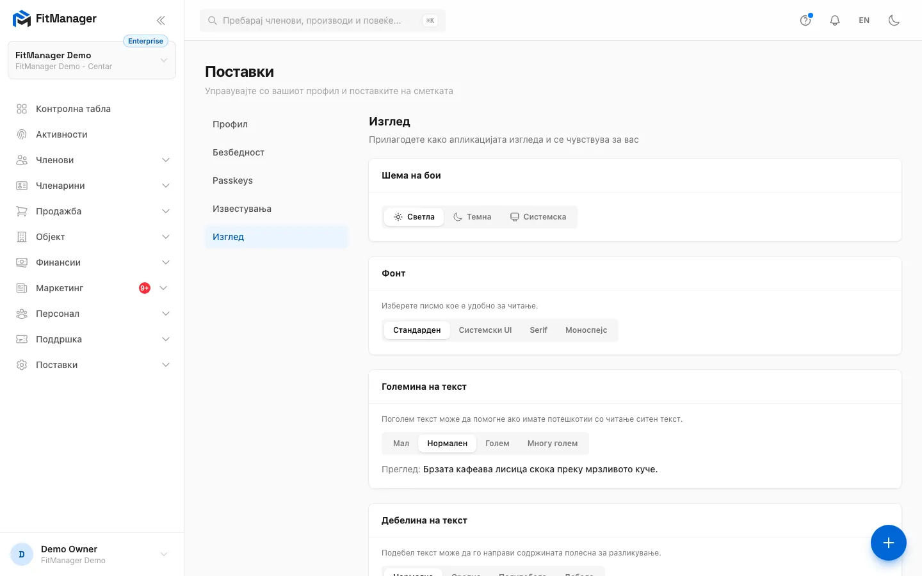Click the Објект building icon
Viewport: 922px width, 576px height.
(22, 237)
